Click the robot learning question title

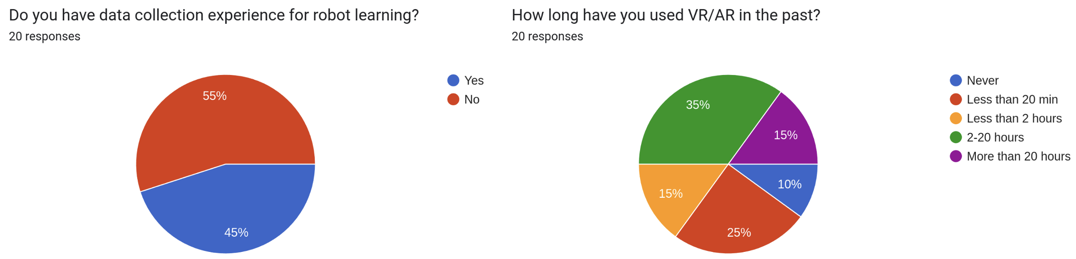click(214, 15)
